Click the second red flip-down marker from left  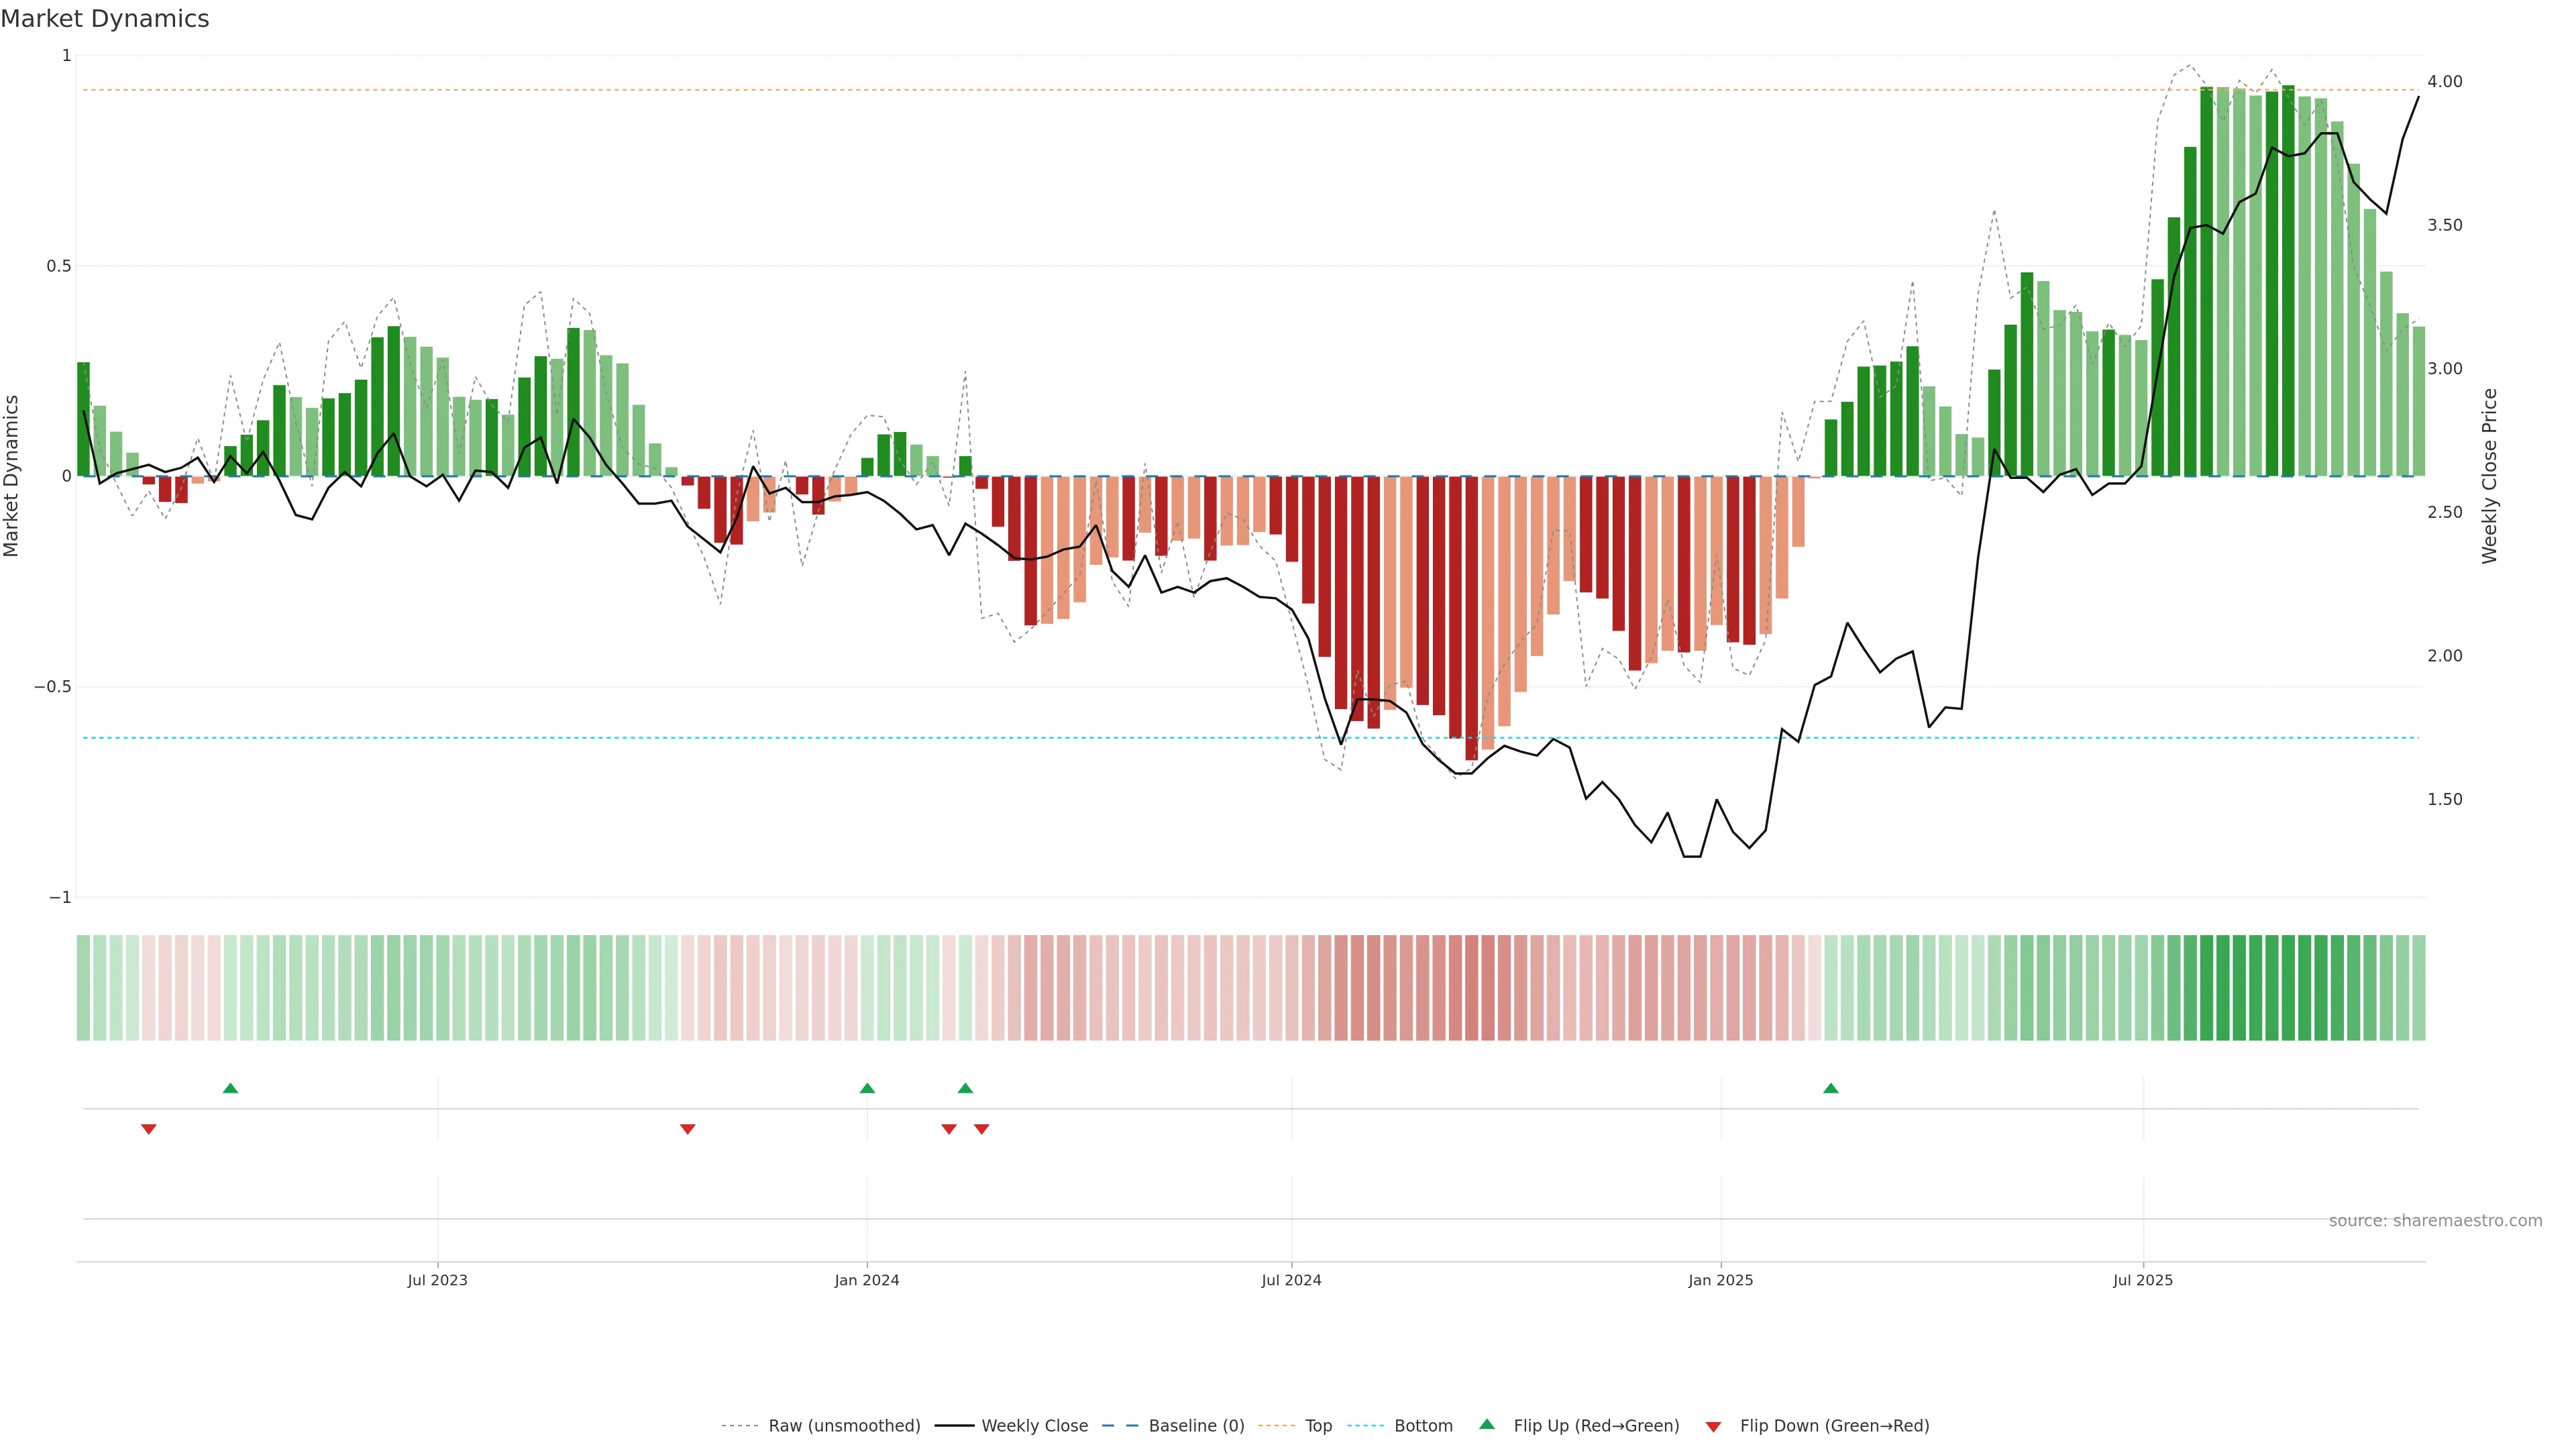pos(687,1129)
